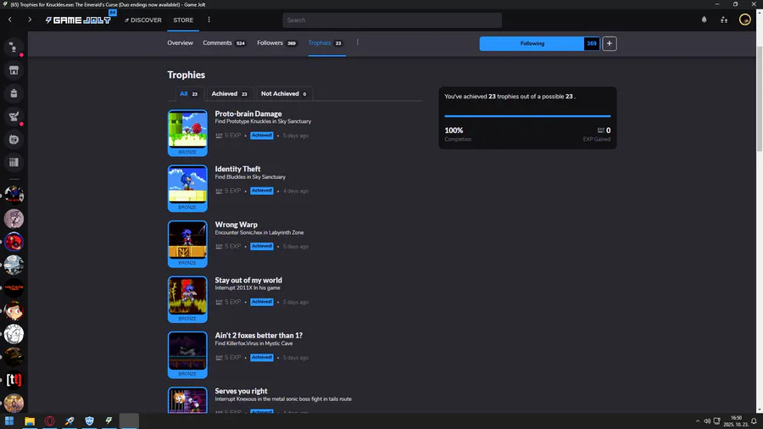The height and width of the screenshot is (429, 763).
Task: Open the Store tab
Action: click(x=183, y=20)
